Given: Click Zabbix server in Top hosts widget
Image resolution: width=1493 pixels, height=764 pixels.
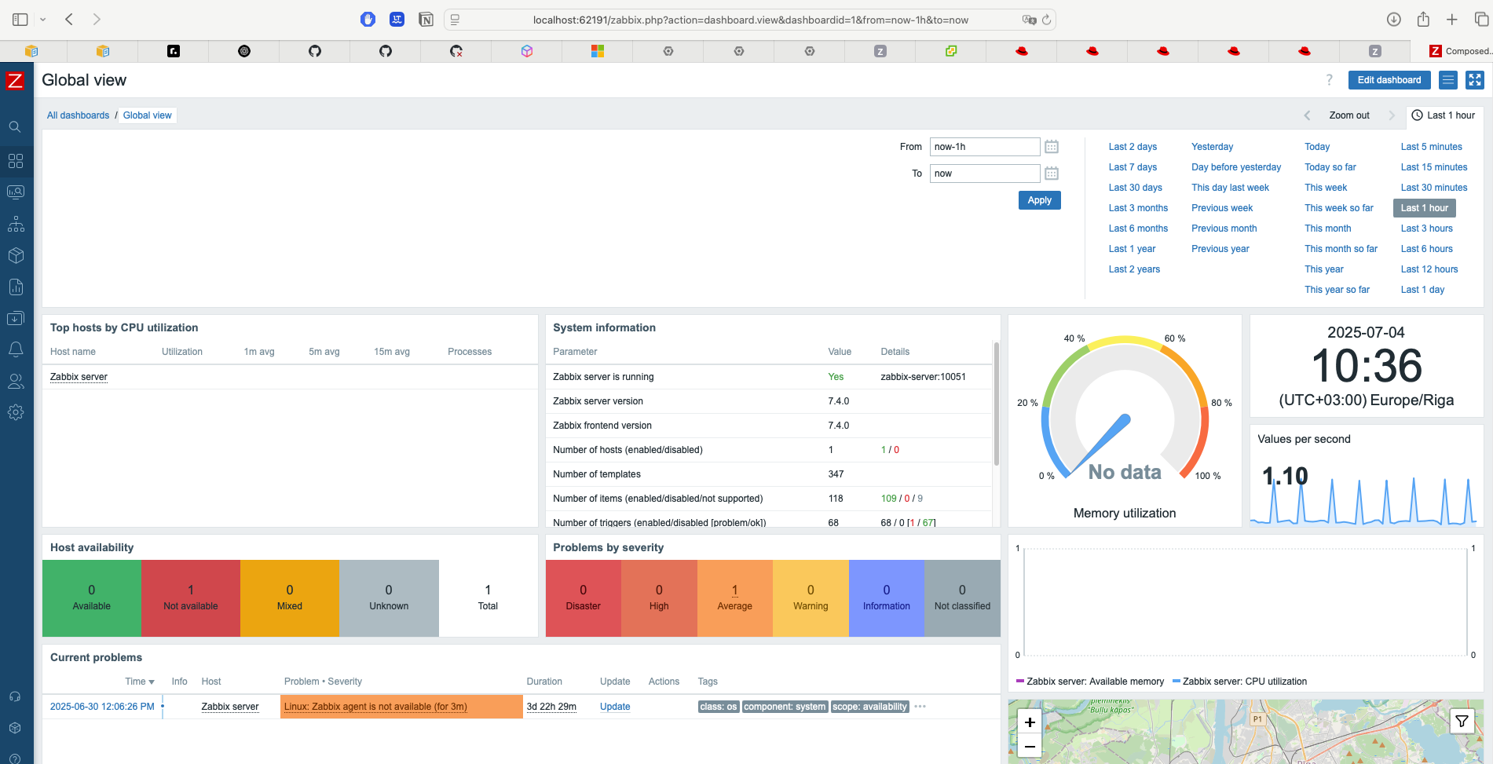Looking at the screenshot, I should pos(79,377).
